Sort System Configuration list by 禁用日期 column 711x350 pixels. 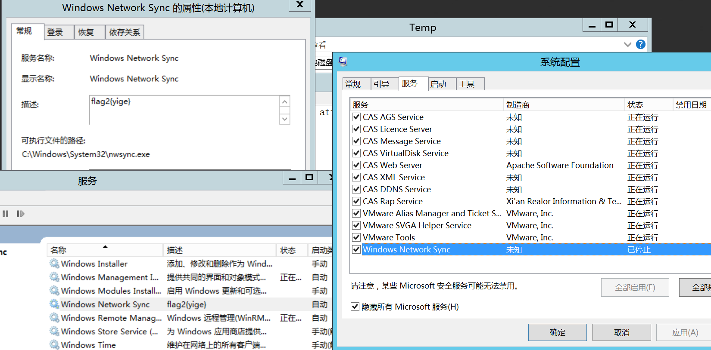tap(692, 104)
